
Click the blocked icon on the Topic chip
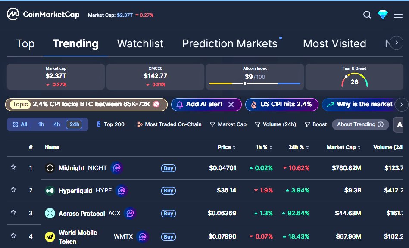[156, 104]
